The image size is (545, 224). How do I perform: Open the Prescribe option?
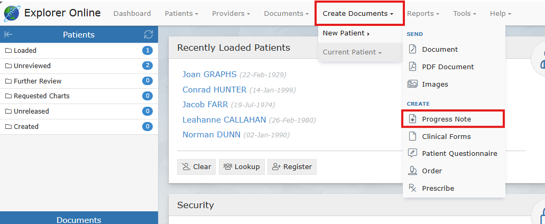pos(437,188)
